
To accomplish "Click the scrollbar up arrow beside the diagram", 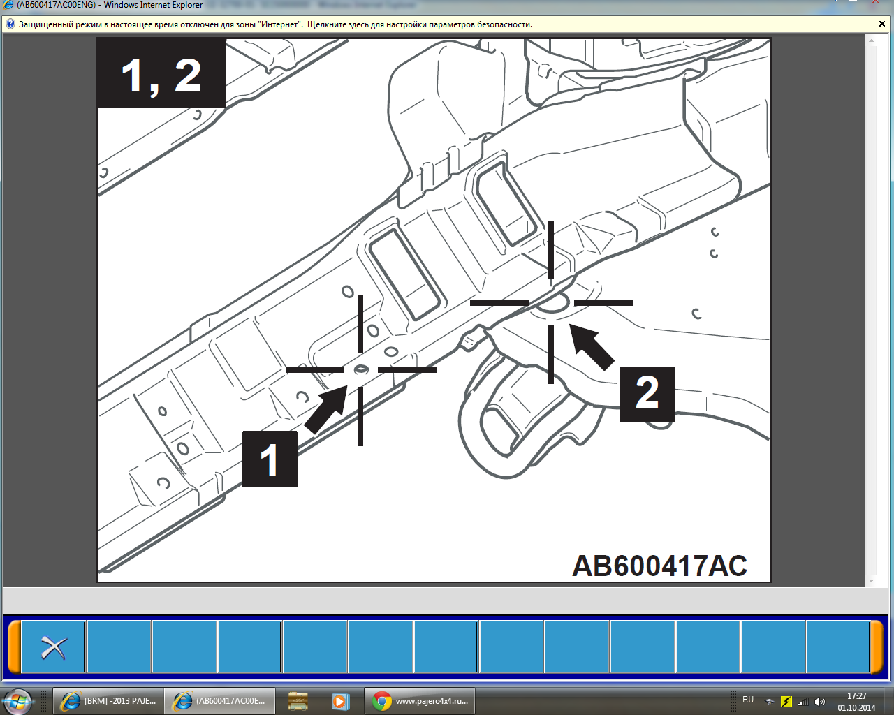I will point(871,40).
